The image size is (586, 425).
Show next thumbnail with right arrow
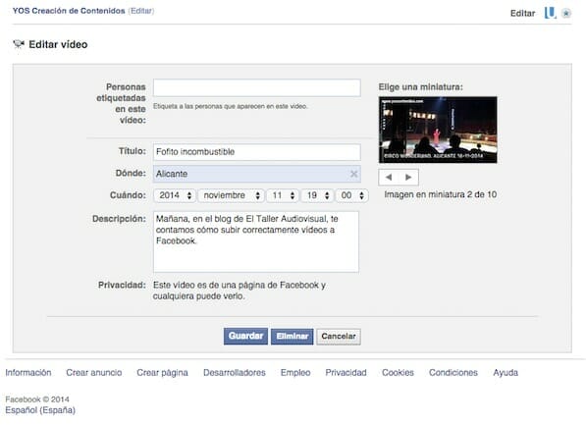point(408,178)
